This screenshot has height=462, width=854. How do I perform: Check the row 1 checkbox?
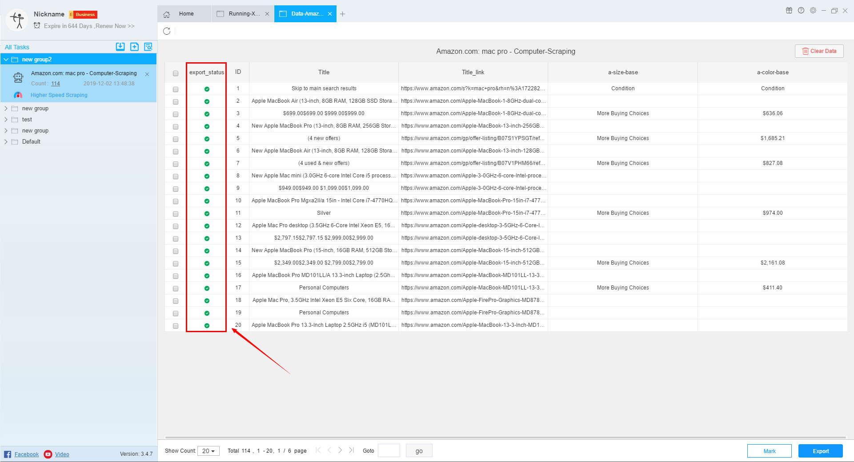(x=176, y=89)
